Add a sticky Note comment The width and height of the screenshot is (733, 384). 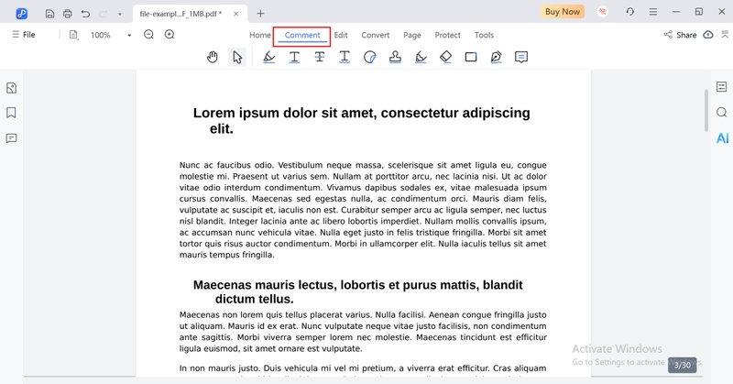tap(521, 57)
